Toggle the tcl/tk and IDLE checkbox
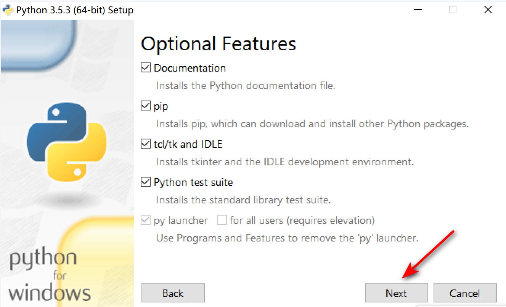 point(146,144)
